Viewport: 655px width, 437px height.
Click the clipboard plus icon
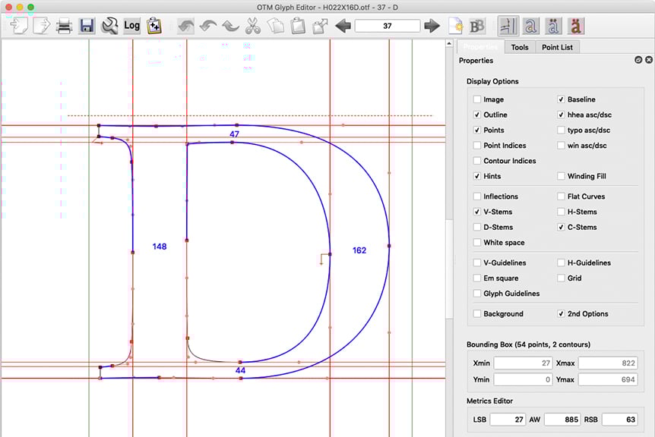point(154,26)
